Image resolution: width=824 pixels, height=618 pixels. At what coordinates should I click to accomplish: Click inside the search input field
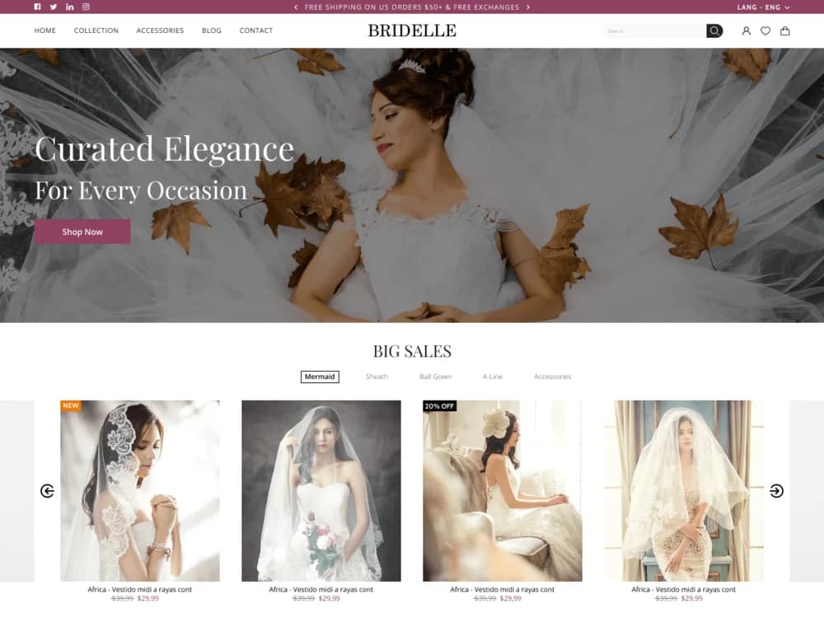coord(651,30)
